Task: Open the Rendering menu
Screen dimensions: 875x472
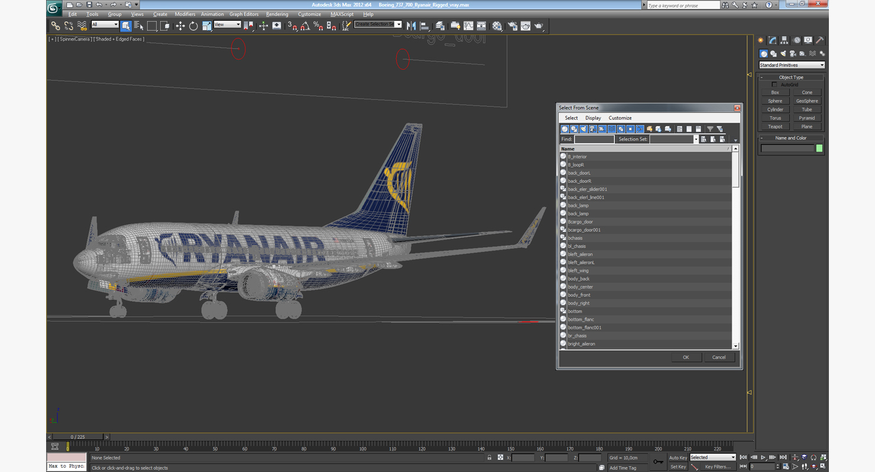Action: (277, 14)
